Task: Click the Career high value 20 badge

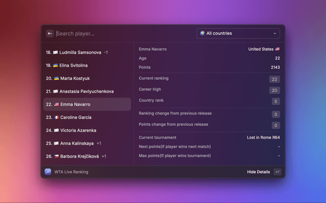Action: (275, 90)
